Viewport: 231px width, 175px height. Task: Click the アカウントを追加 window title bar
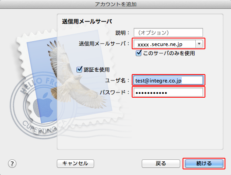click(x=115, y=4)
